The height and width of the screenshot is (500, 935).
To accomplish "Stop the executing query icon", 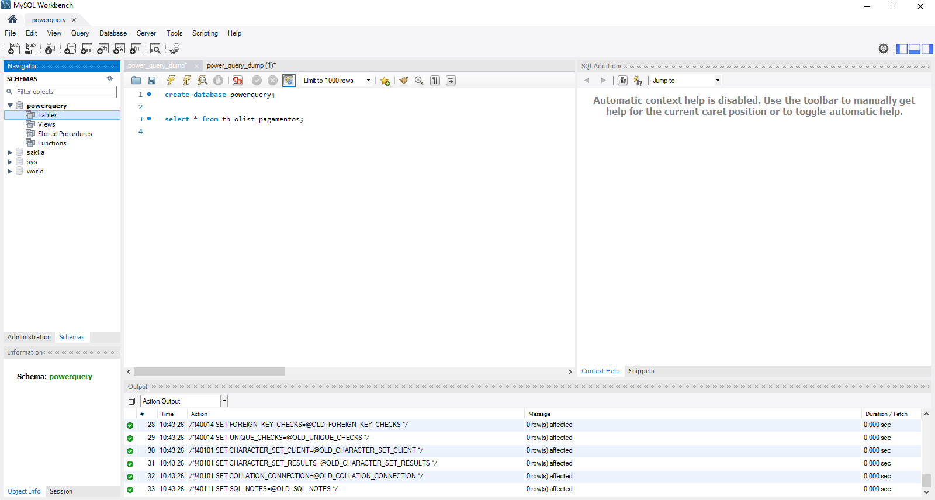I will coord(219,81).
